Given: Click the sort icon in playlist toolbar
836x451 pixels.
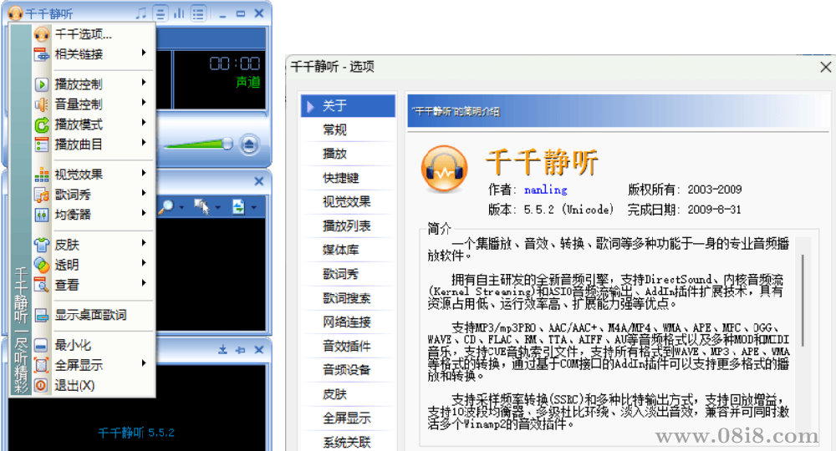Looking at the screenshot, I should click(238, 206).
